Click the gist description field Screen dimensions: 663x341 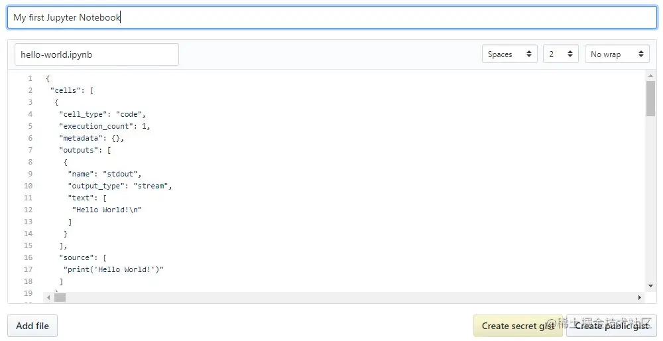point(332,17)
